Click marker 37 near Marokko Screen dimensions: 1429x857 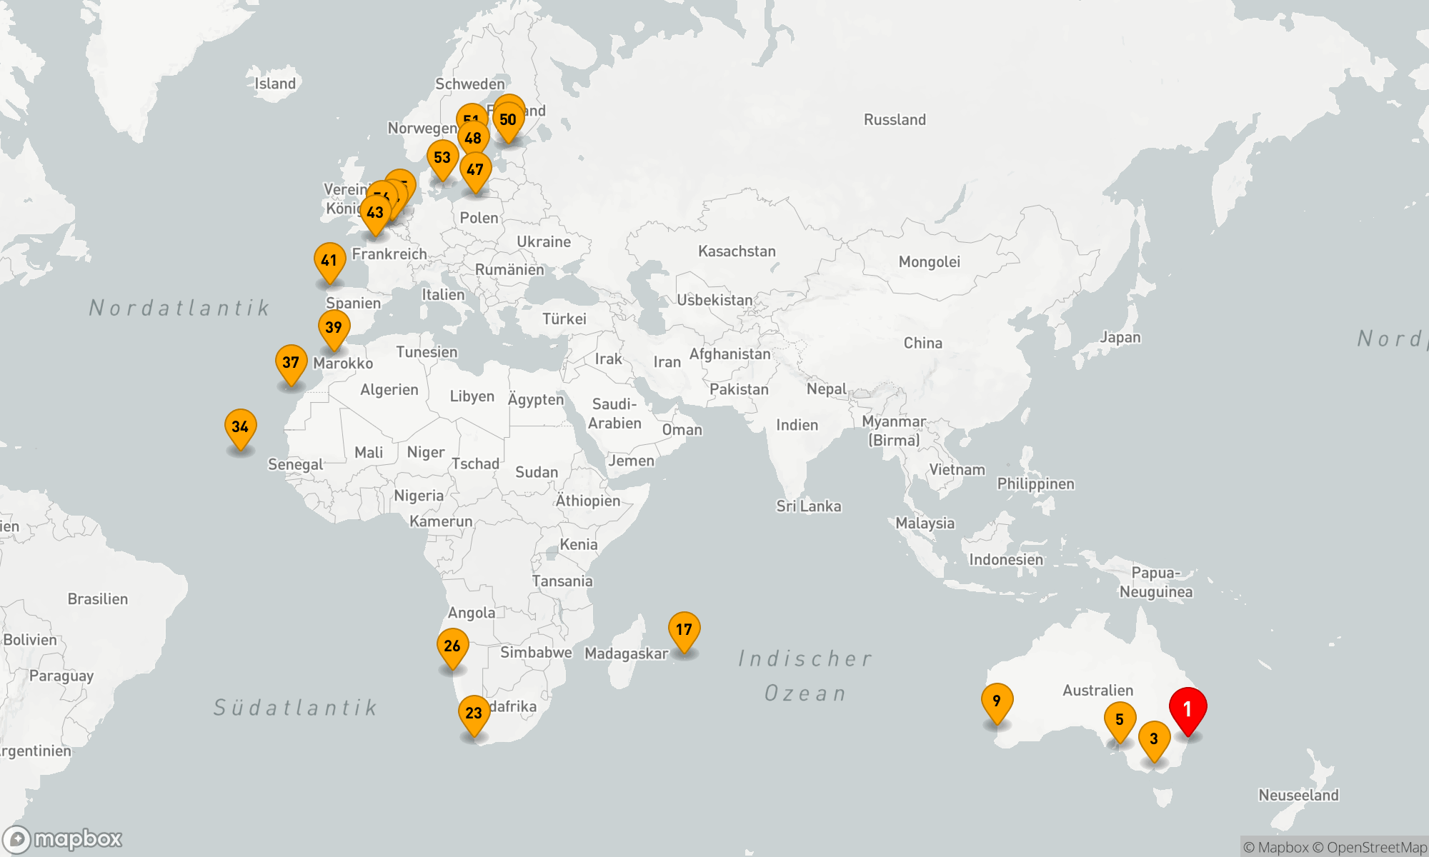tap(291, 362)
